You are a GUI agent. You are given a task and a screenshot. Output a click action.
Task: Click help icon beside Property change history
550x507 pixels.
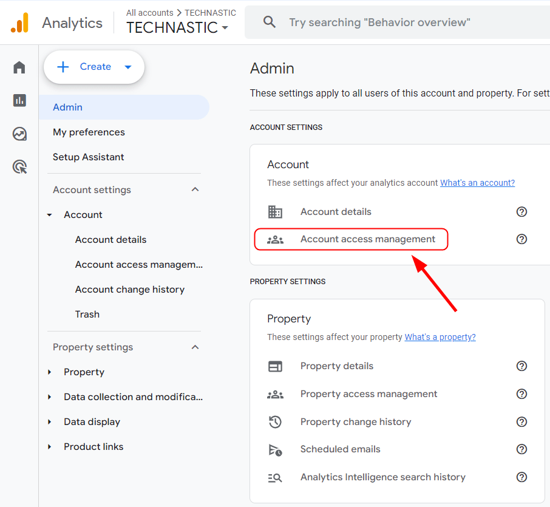521,422
